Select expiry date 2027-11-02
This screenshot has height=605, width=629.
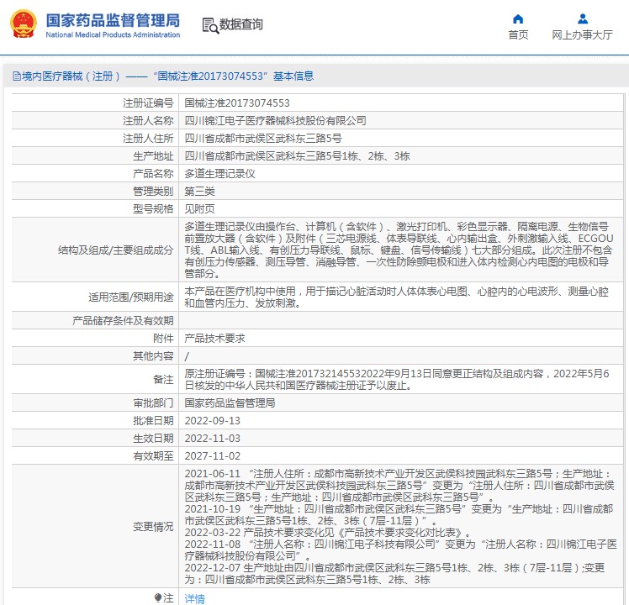[x=212, y=456]
